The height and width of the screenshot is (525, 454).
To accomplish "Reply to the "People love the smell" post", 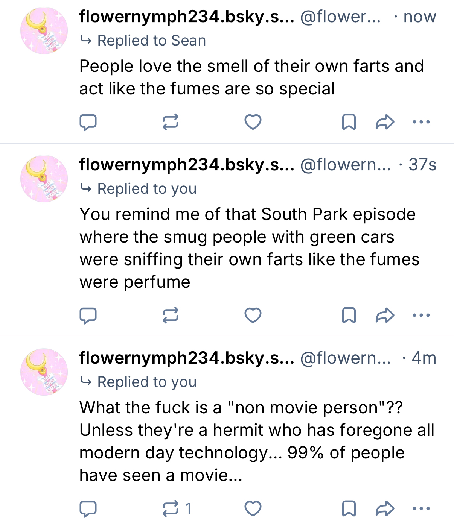I will pyautogui.click(x=88, y=122).
